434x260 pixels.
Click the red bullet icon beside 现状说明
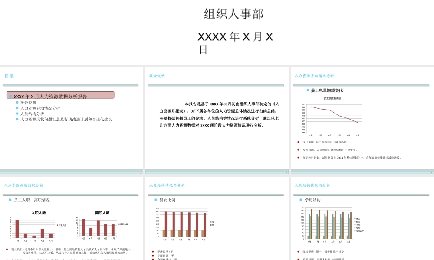(298, 141)
